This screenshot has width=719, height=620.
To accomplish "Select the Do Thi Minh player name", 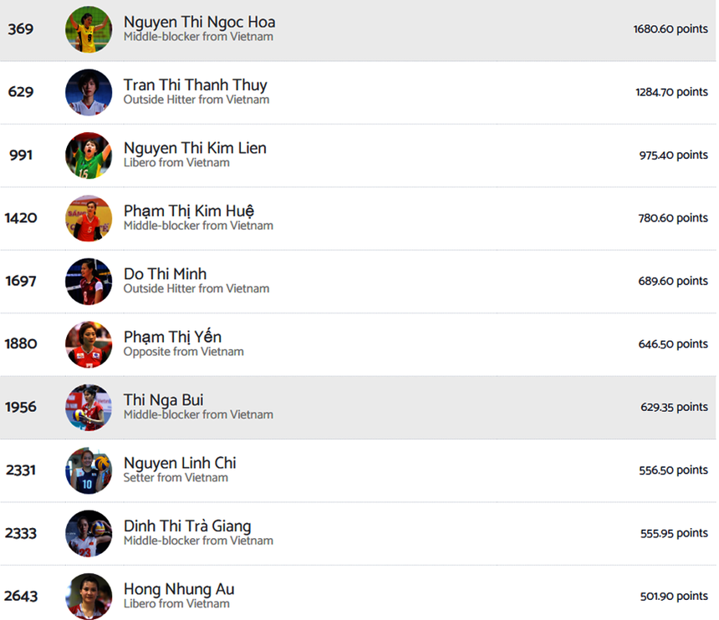I will [165, 274].
